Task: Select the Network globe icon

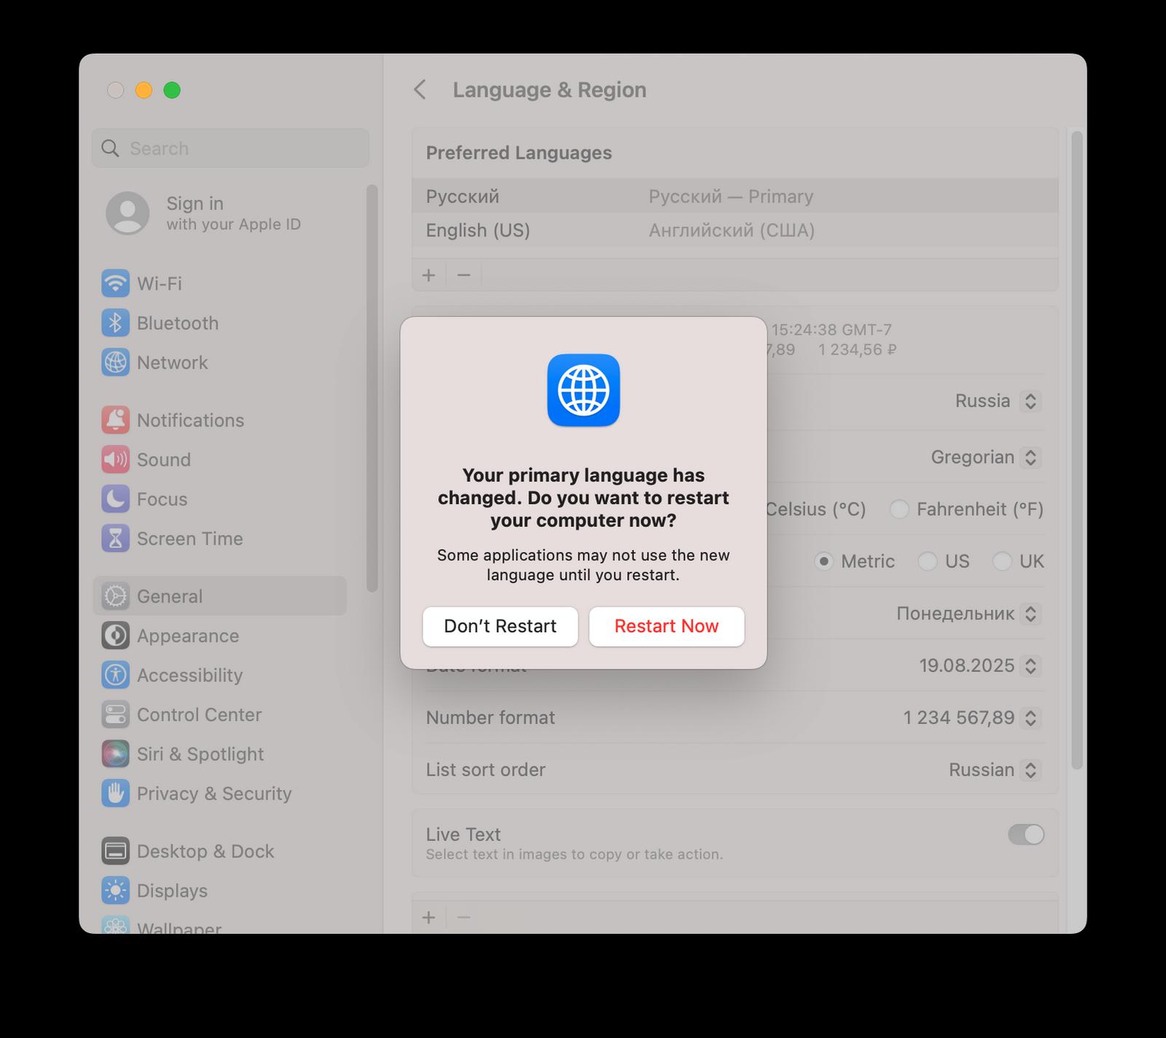Action: point(115,362)
